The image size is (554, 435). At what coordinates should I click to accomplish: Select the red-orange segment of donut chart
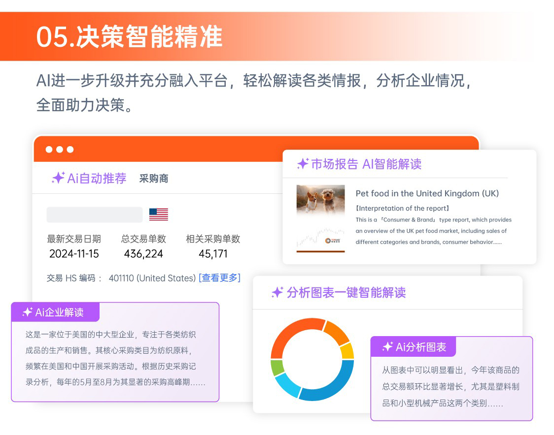coord(291,336)
